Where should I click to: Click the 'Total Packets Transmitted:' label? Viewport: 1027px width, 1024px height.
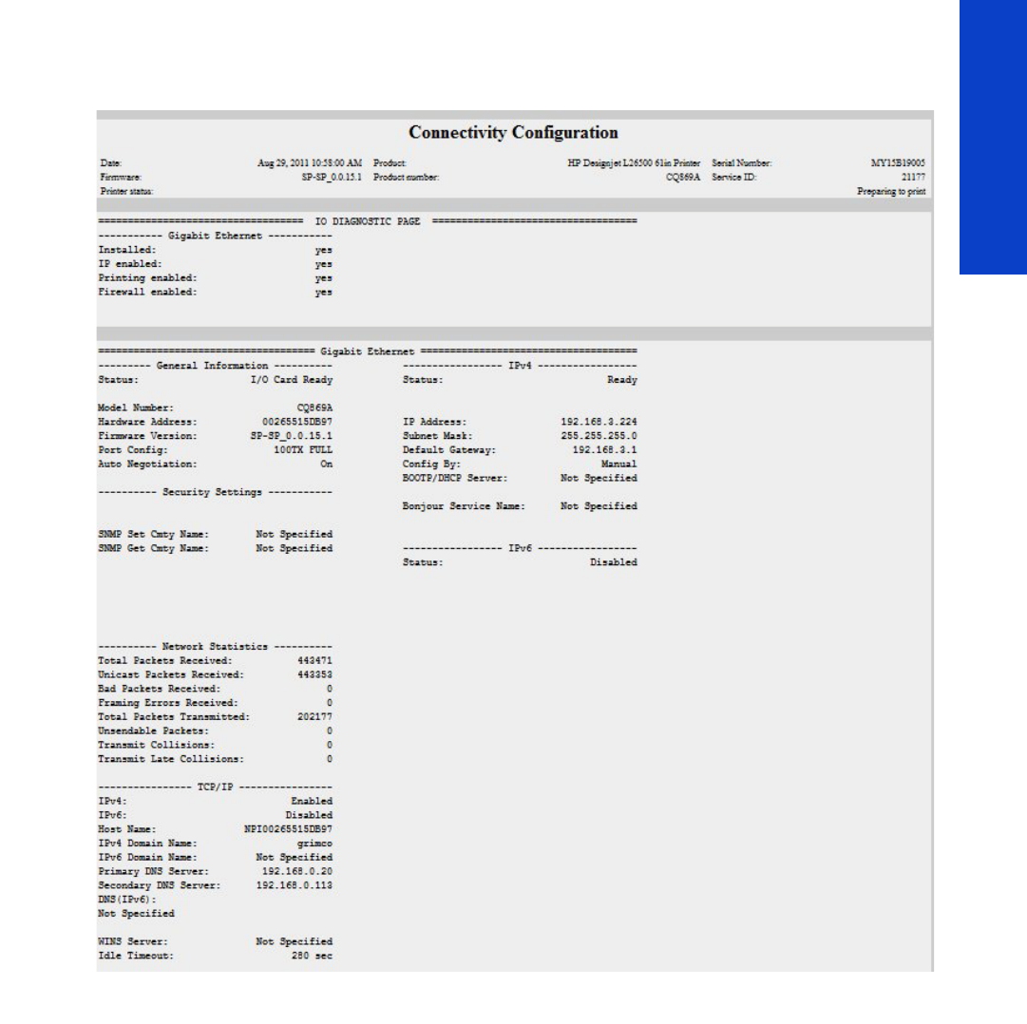click(174, 717)
